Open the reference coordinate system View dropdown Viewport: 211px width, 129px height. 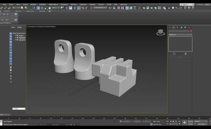tap(56, 8)
